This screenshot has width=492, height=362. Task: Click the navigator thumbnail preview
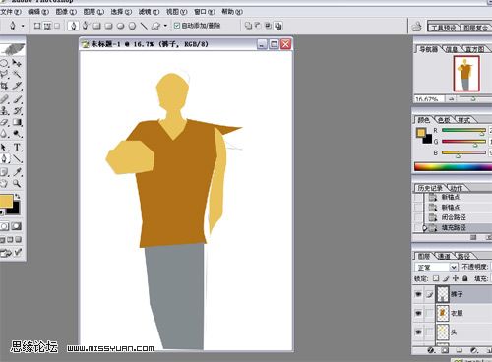(466, 74)
